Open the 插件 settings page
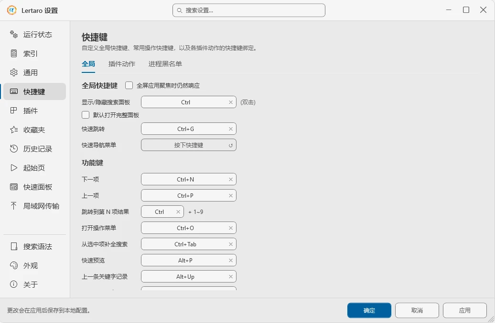Image resolution: width=495 pixels, height=323 pixels. point(35,111)
